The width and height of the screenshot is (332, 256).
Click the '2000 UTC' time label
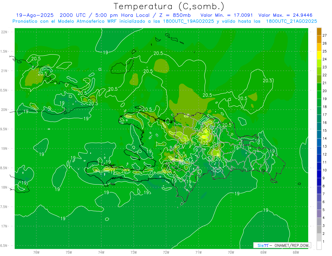73,15
